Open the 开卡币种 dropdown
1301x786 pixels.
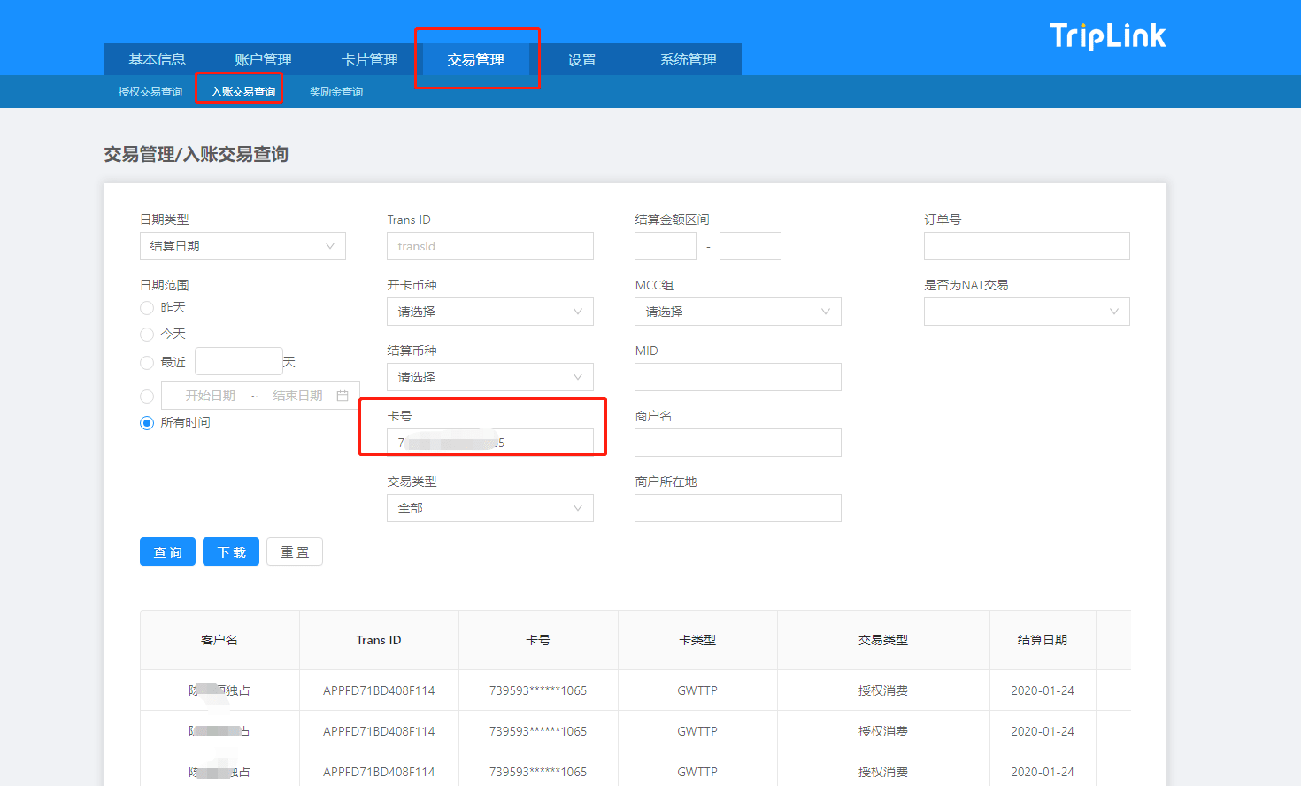coord(489,312)
